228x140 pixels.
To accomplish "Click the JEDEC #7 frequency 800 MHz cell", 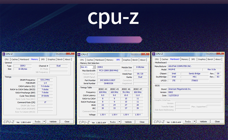I will pos(138,92).
